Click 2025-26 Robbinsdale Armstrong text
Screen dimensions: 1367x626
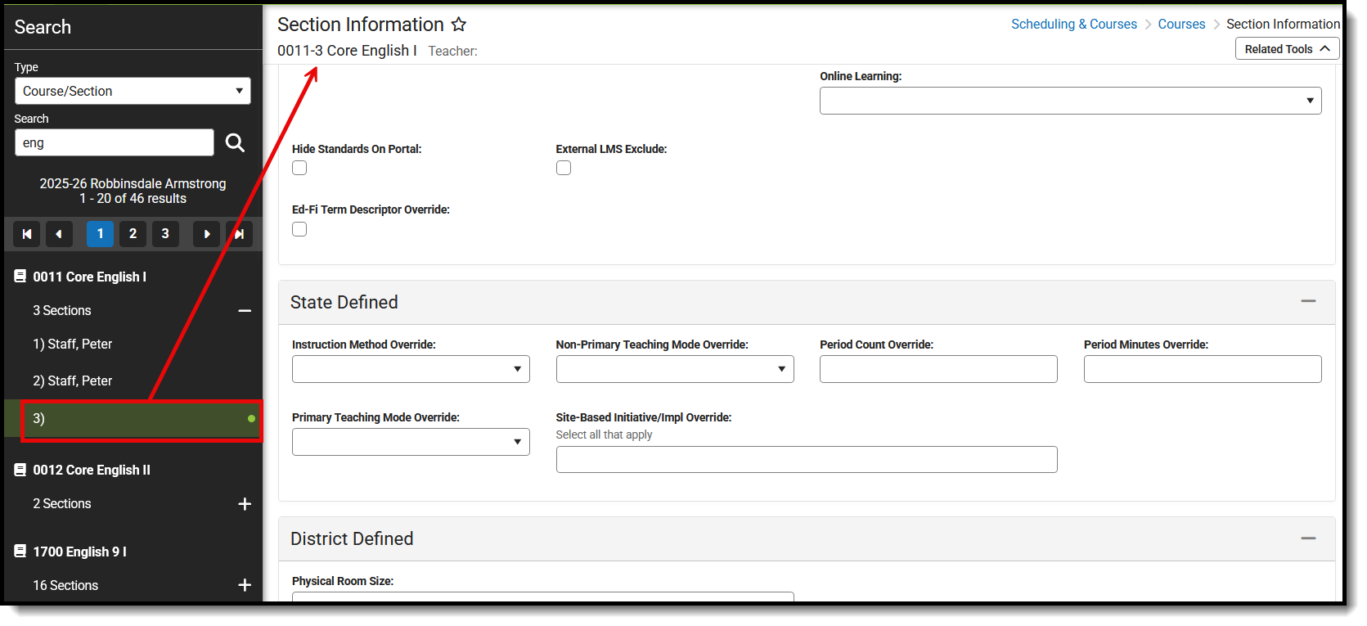click(133, 183)
